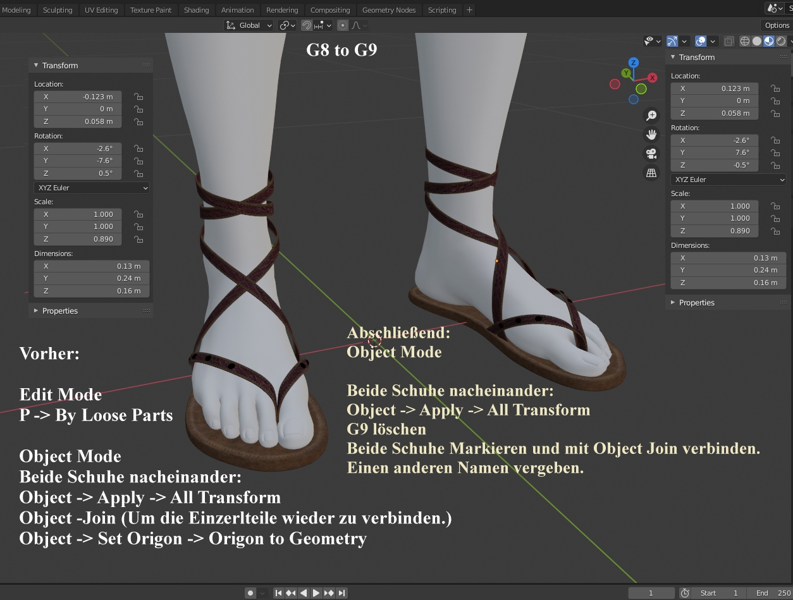Toggle camera view with camera icon
Screen dimensions: 793x600
[x=651, y=154]
